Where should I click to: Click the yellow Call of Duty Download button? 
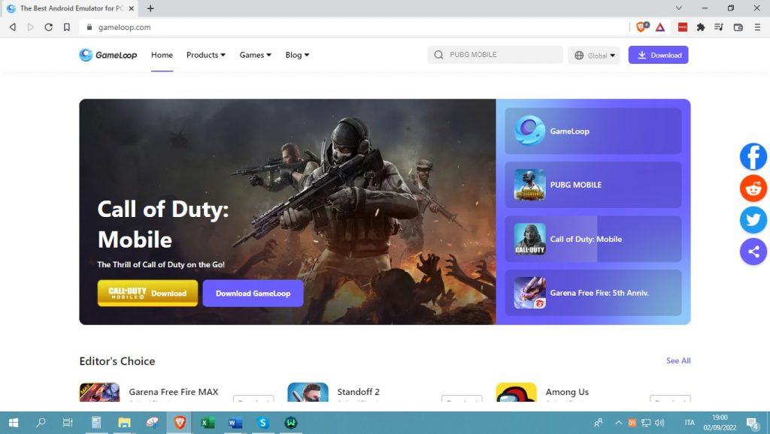pos(147,294)
